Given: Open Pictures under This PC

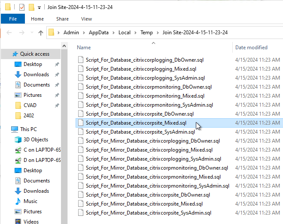Looking at the screenshot, I should pos(33,212).
